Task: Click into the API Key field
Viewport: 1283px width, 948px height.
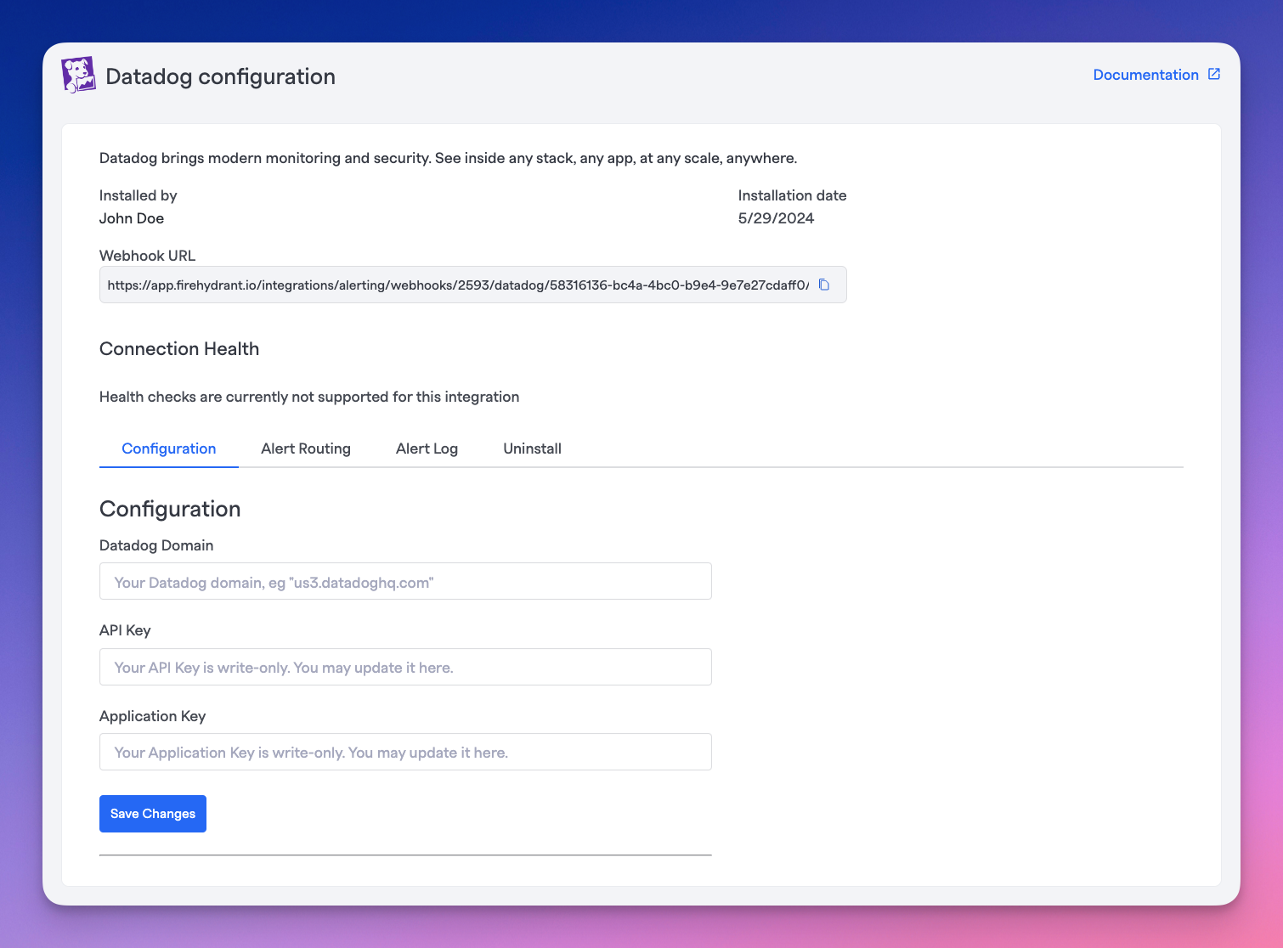Action: pos(405,667)
